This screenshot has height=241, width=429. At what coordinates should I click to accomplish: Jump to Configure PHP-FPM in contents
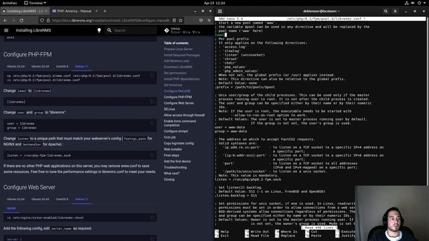pos(178,97)
